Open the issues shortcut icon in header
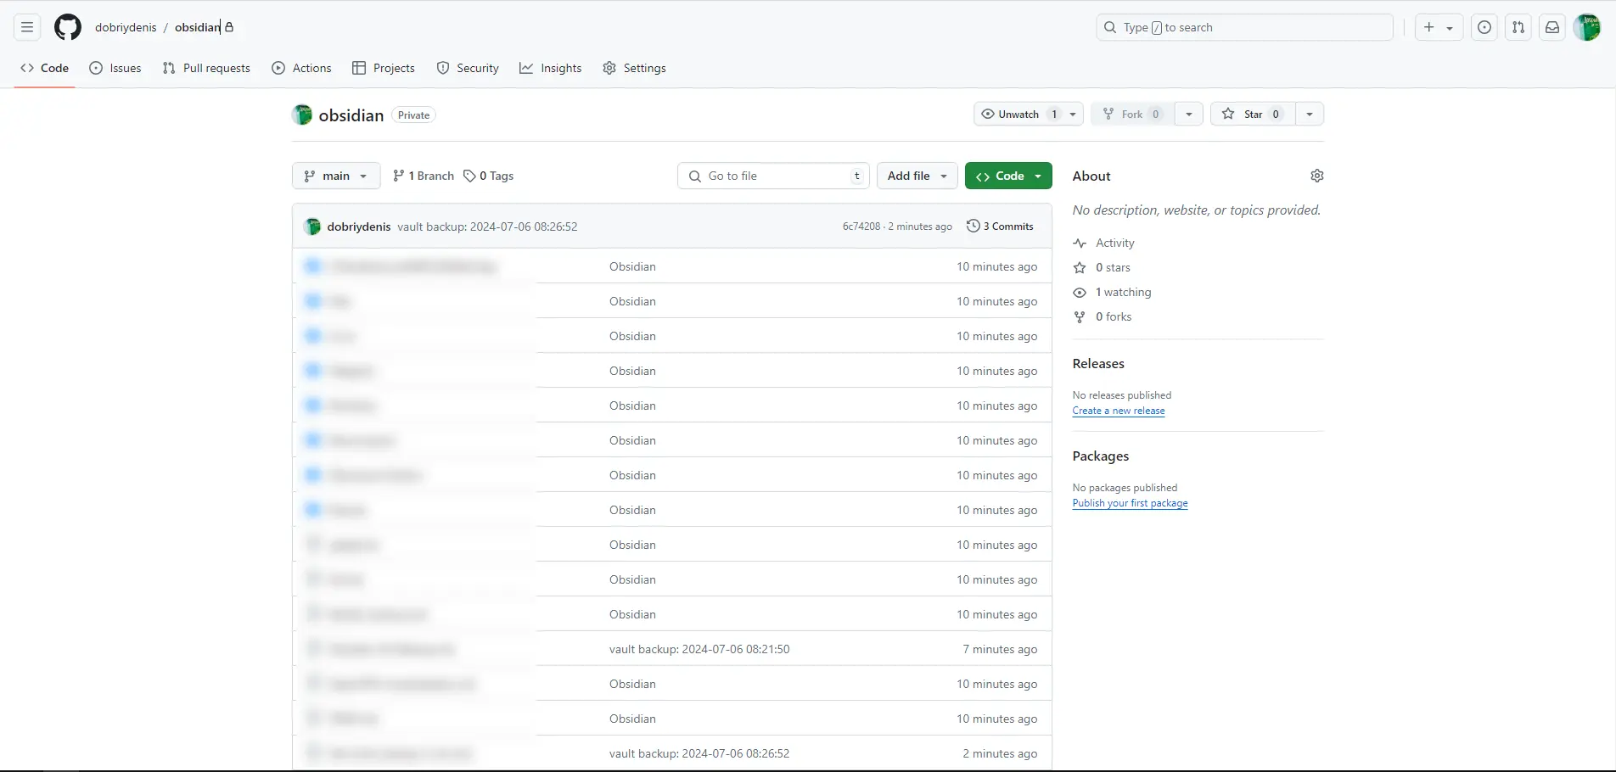Screen dimensions: 1616x772 [x=1484, y=27]
